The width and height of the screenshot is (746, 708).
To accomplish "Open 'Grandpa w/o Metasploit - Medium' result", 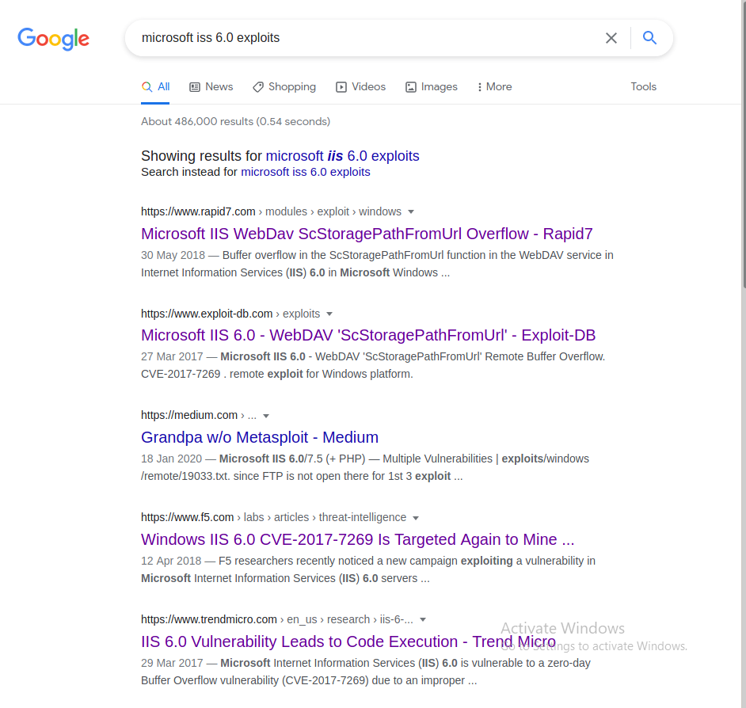I will pyautogui.click(x=260, y=437).
